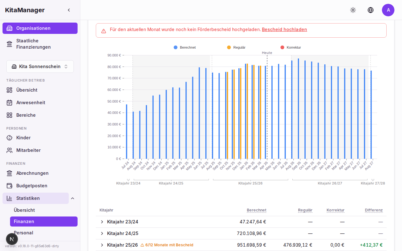Click the Anwesenheit calendar icon
The width and height of the screenshot is (402, 251).
tap(9, 103)
